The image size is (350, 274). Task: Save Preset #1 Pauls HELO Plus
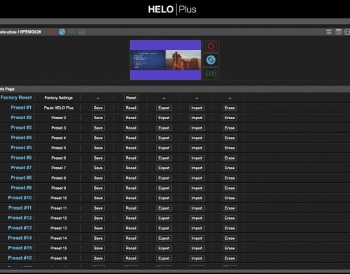coord(98,108)
